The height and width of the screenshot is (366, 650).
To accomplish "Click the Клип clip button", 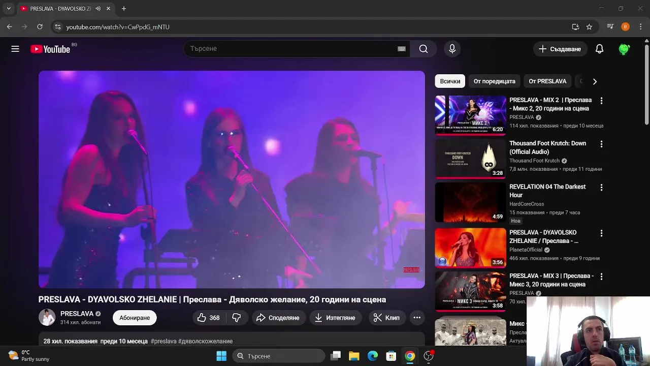I will [387, 318].
